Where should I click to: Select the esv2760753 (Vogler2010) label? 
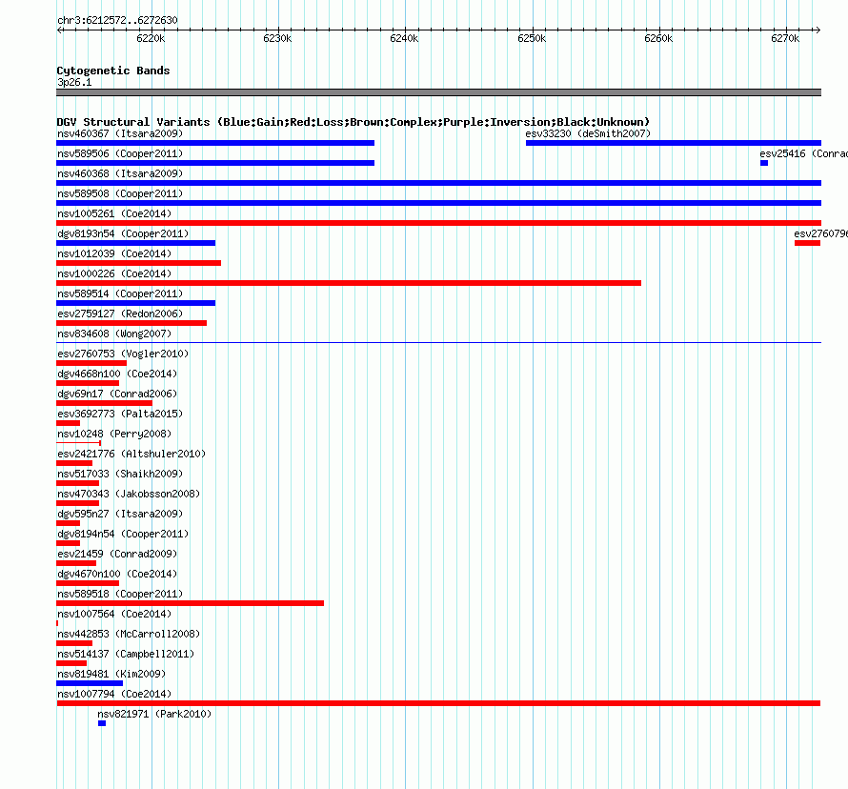click(x=123, y=354)
